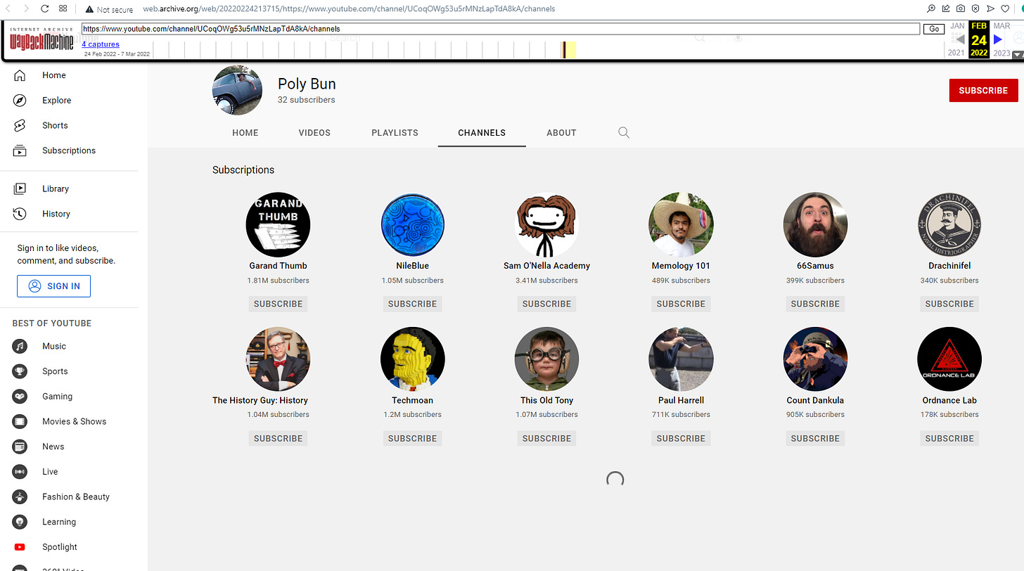Viewport: 1024px width, 571px height.
Task: Subscribe to 66Samus
Action: [x=815, y=304]
